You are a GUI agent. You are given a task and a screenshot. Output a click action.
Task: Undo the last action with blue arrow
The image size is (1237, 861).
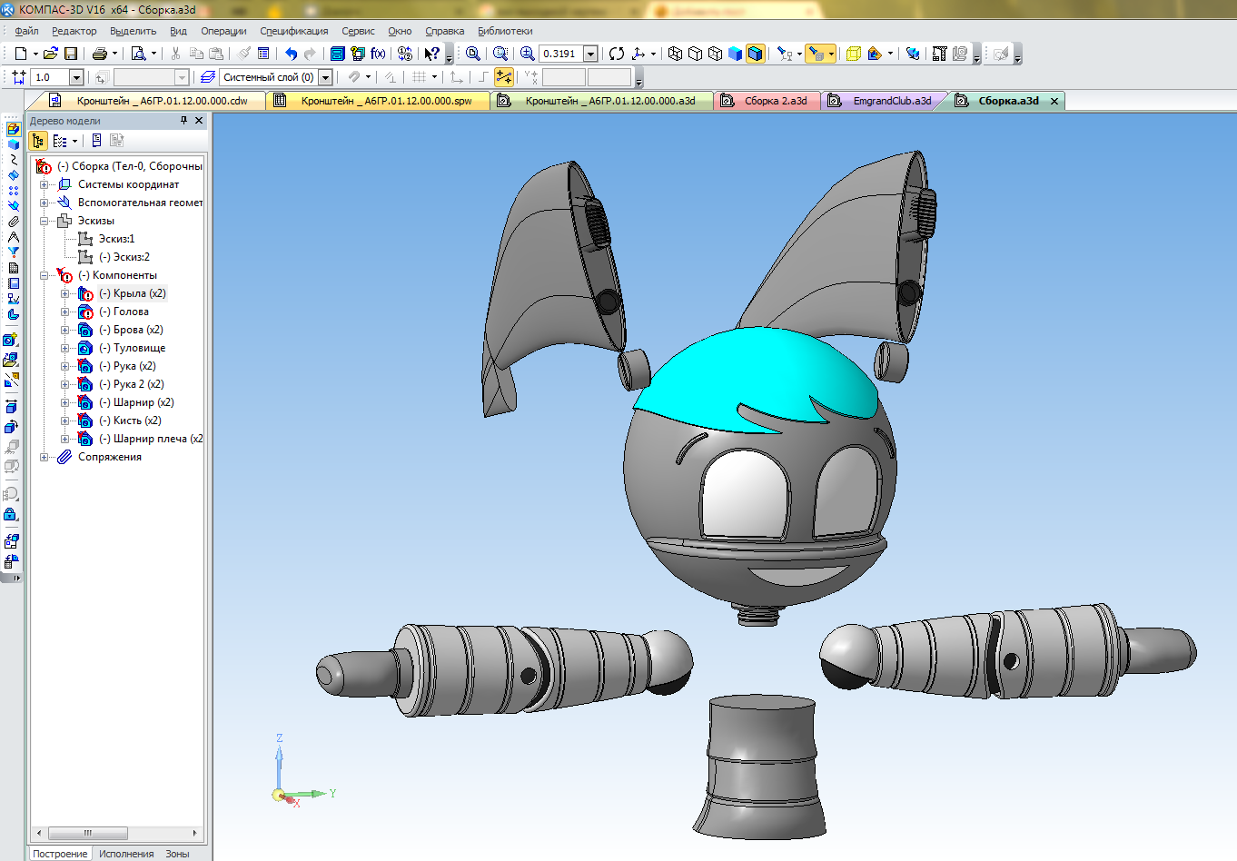pyautogui.click(x=291, y=54)
